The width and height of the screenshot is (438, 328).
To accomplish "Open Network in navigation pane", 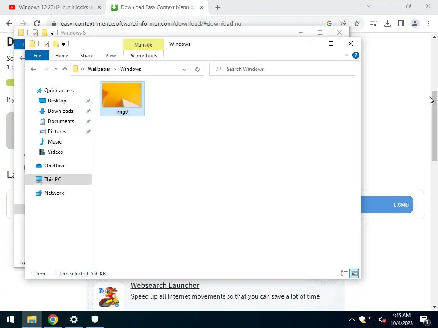I will click(x=54, y=193).
